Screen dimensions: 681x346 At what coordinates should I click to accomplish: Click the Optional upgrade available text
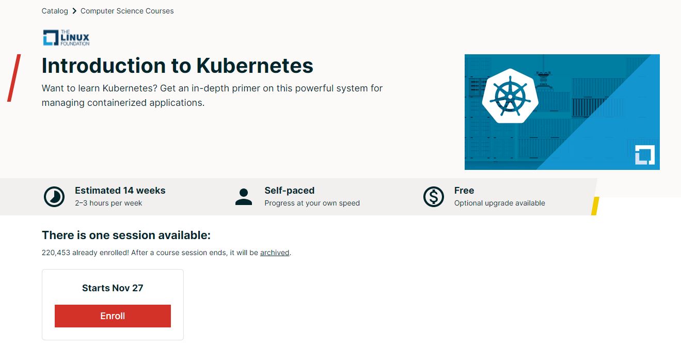pos(499,203)
